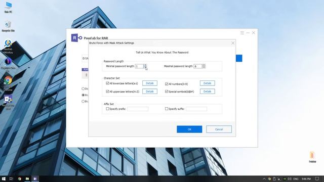
Task: Launch PassFab 4WinKey desktop shortcut
Action: 8,47
